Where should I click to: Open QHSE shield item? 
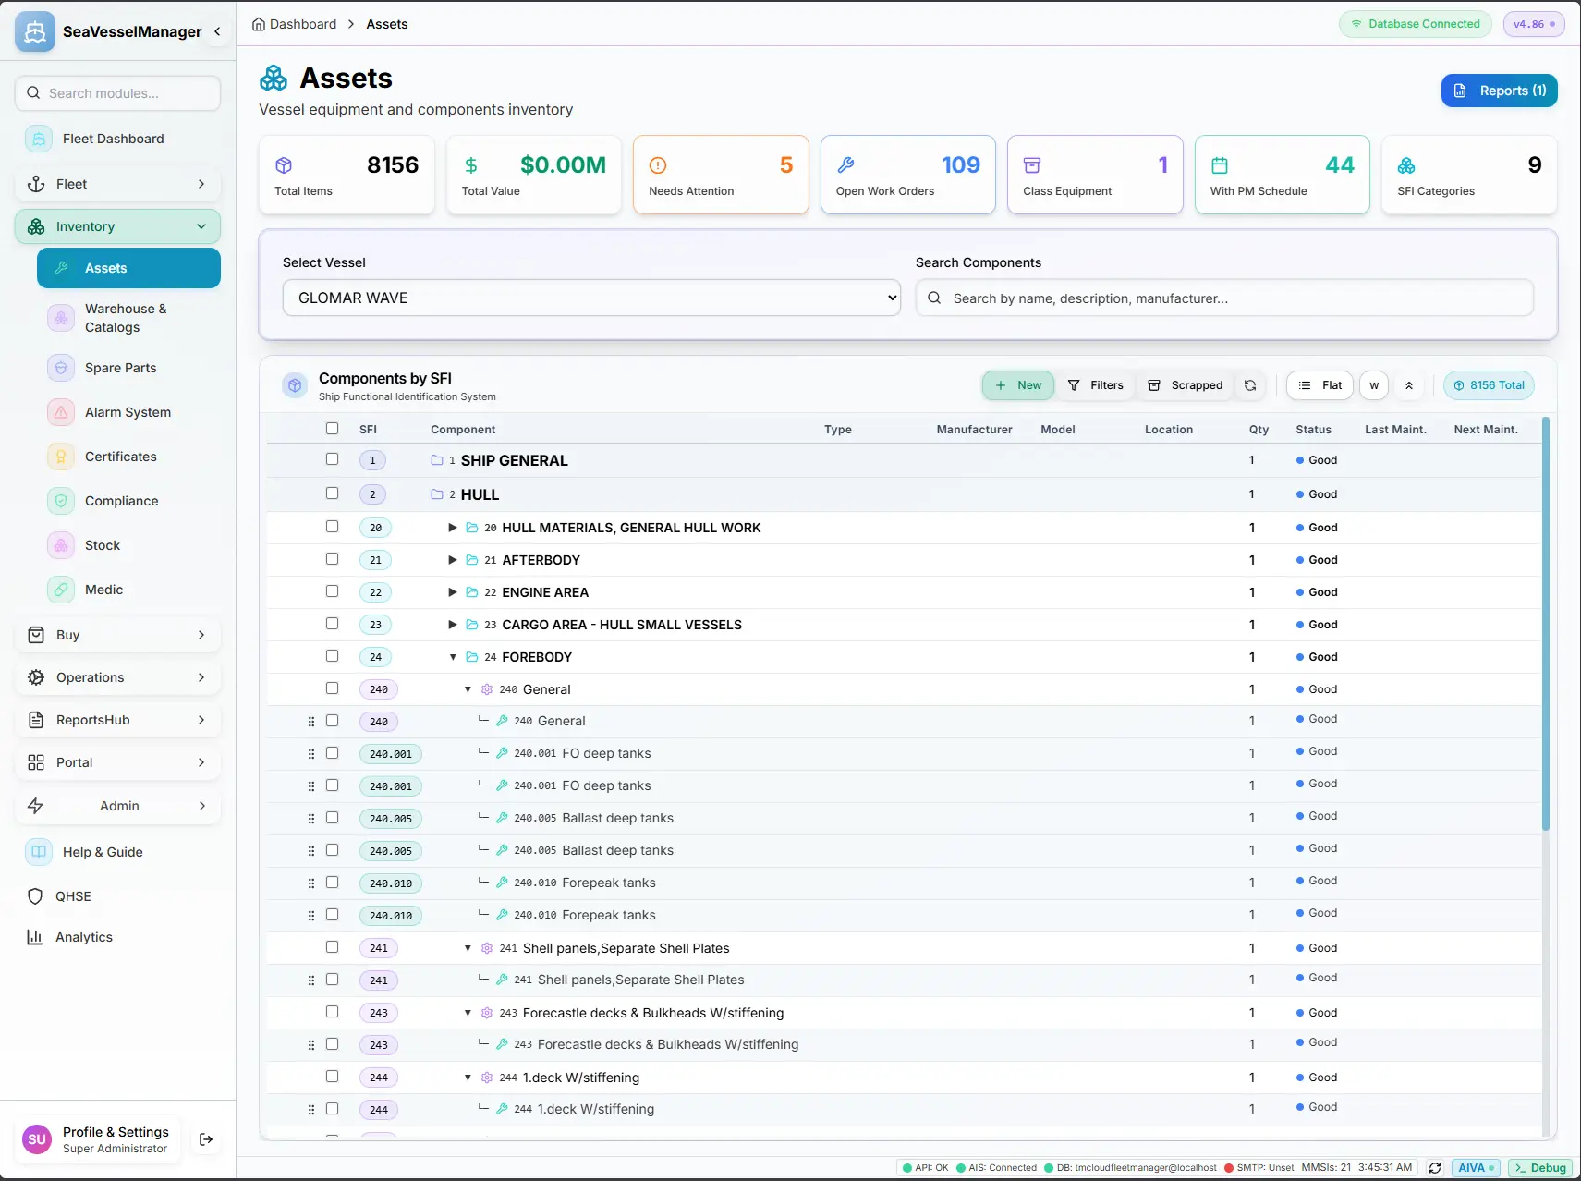pyautogui.click(x=117, y=896)
